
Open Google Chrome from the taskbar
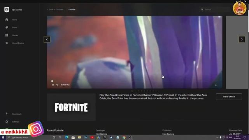124,137
